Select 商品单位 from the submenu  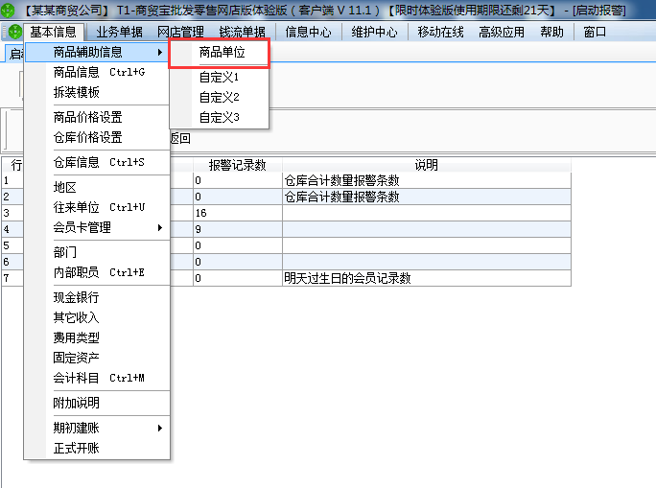pos(222,53)
